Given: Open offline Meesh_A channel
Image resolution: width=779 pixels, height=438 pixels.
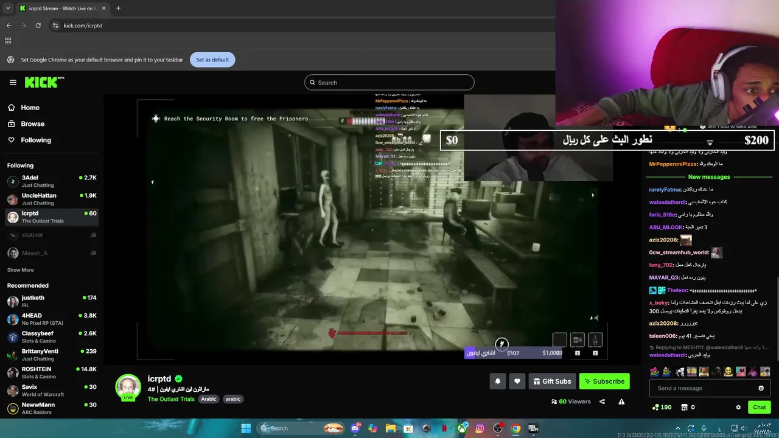Looking at the screenshot, I should click(x=52, y=253).
